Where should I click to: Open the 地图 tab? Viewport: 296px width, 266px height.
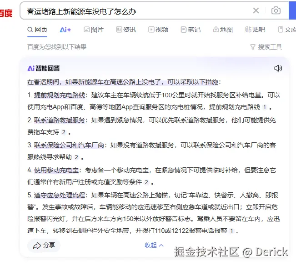tap(222, 30)
